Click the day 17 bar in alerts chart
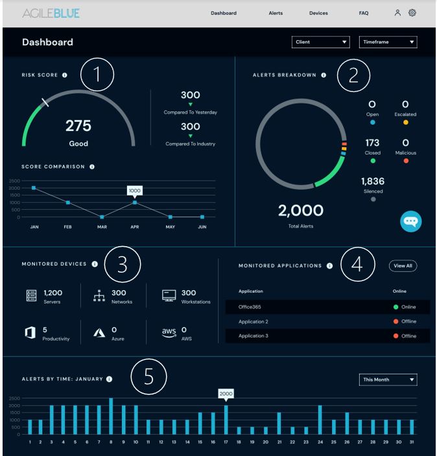The width and height of the screenshot is (437, 456). [x=226, y=420]
